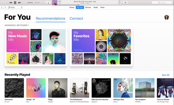
Task: Open Ride into the Unknown album cover
Action: [101, 88]
